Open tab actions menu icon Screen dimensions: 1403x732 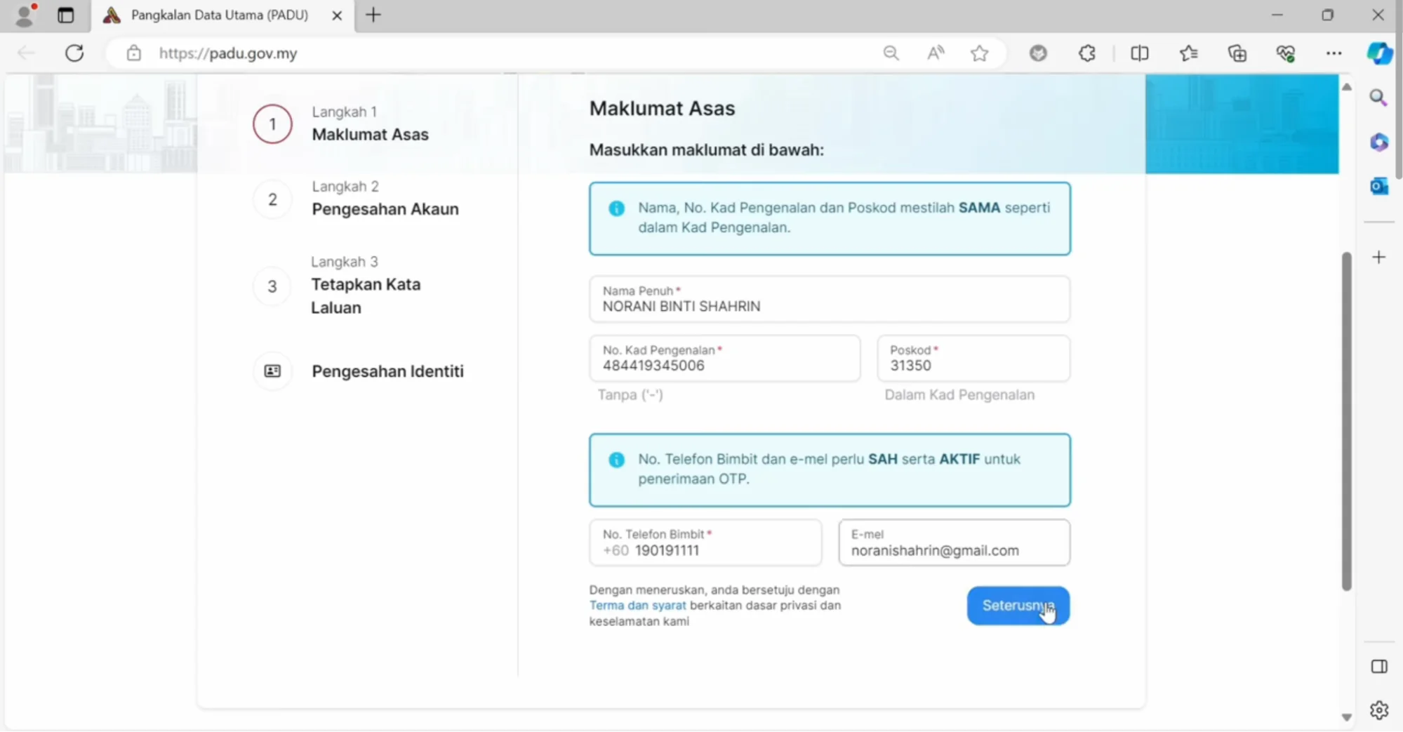pos(66,15)
